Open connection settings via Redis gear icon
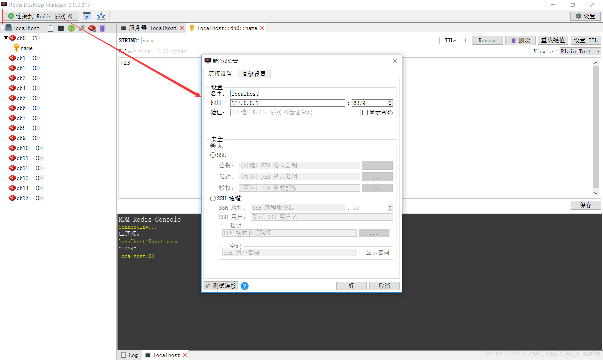Screen dimensions: 603x360 click(92, 28)
